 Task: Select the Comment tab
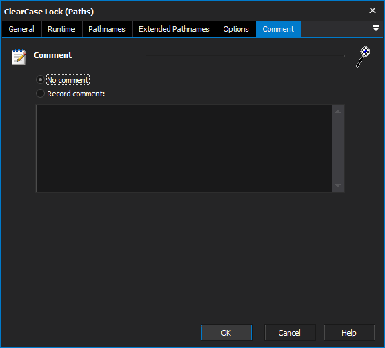click(278, 29)
